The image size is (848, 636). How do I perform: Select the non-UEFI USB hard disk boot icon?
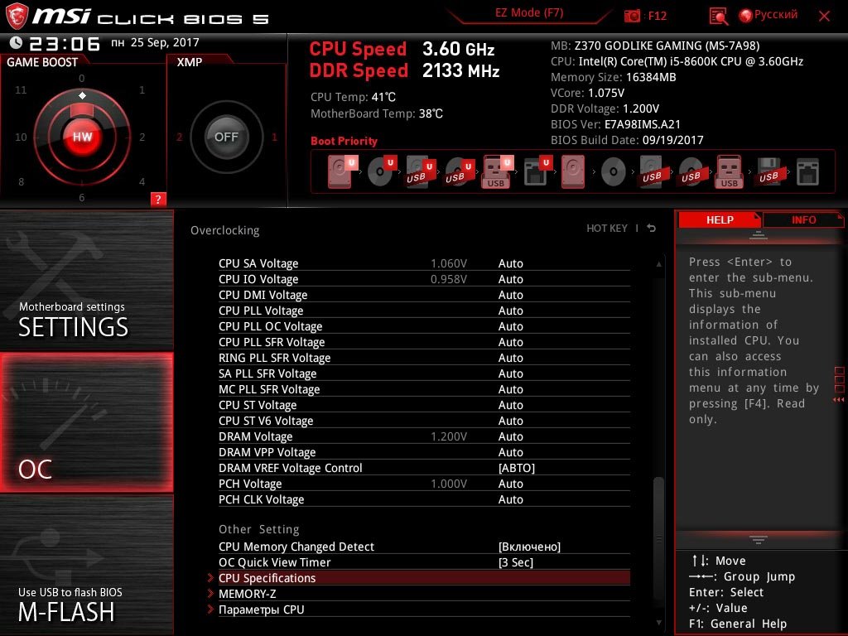pyautogui.click(x=653, y=172)
